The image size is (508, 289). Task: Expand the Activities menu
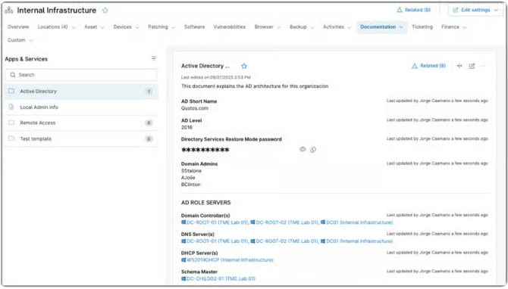[350, 27]
